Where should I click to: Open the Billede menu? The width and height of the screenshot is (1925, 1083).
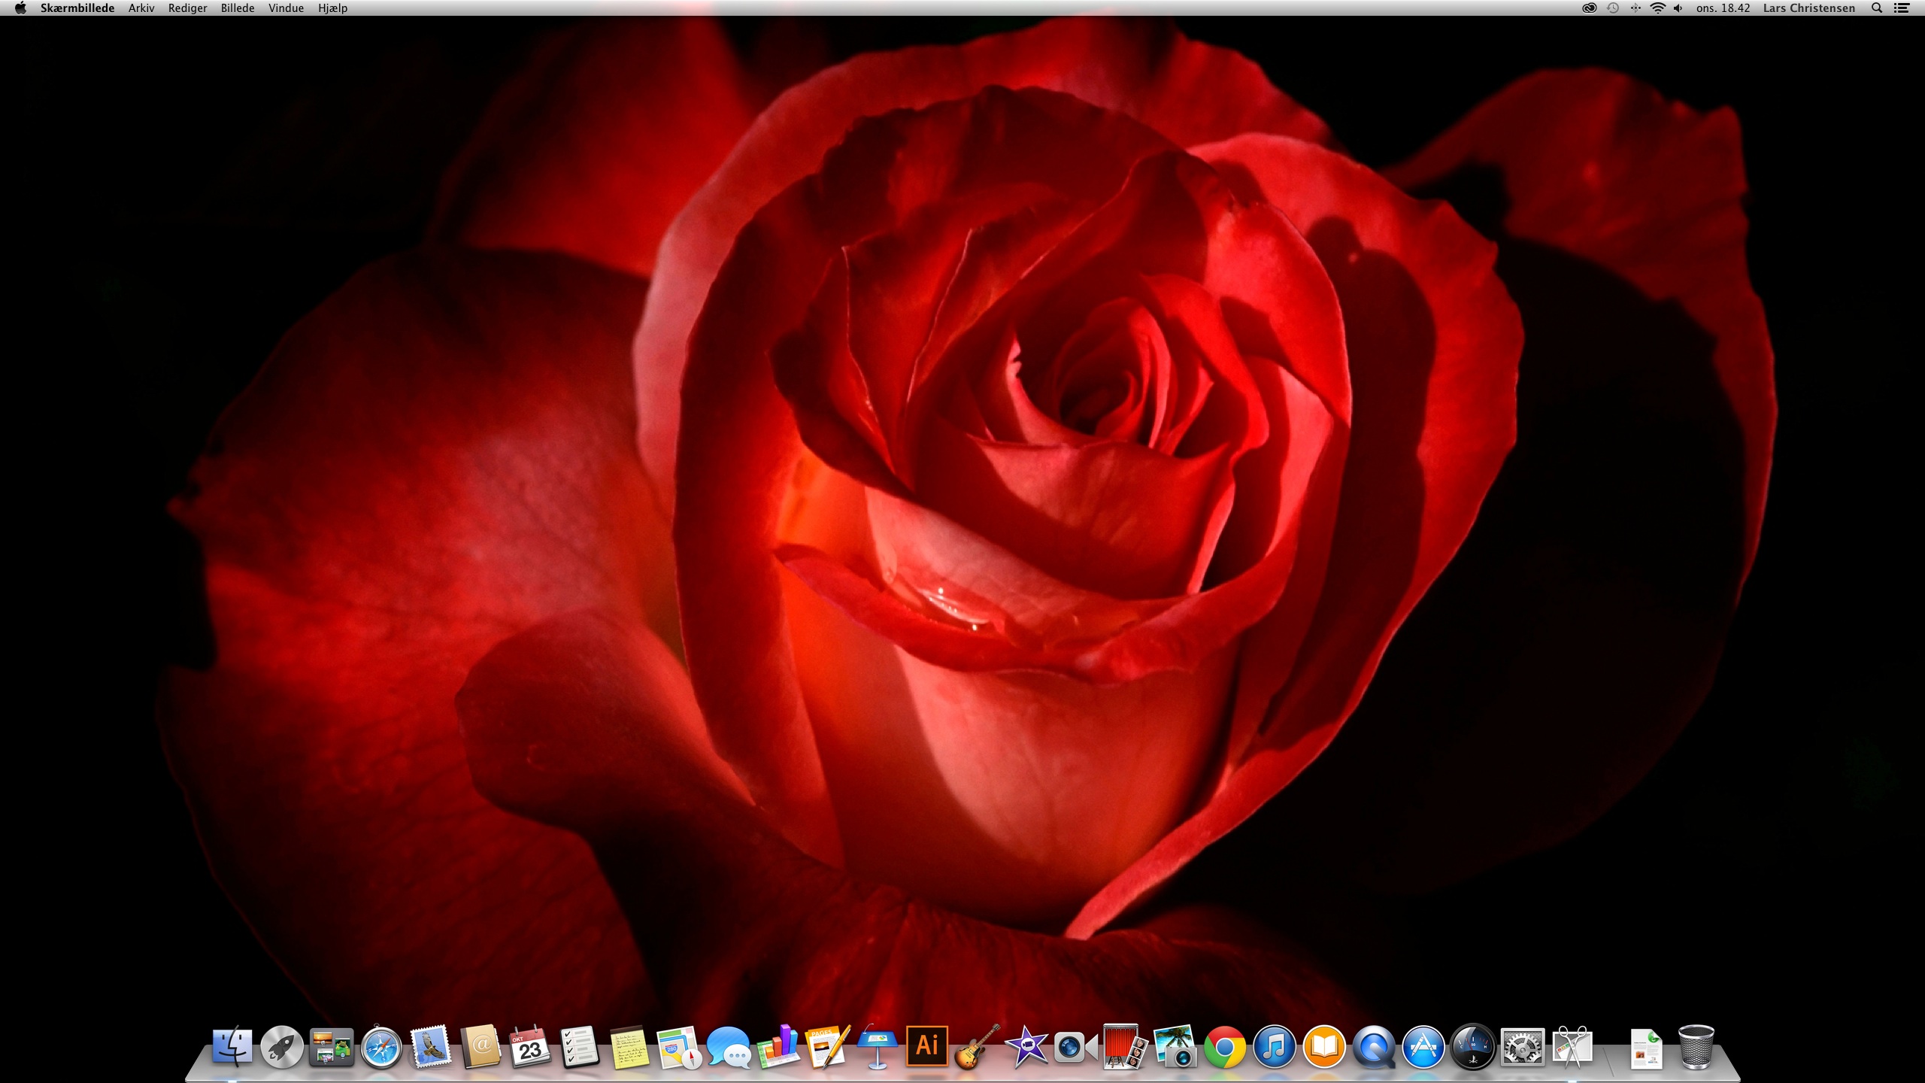point(237,8)
